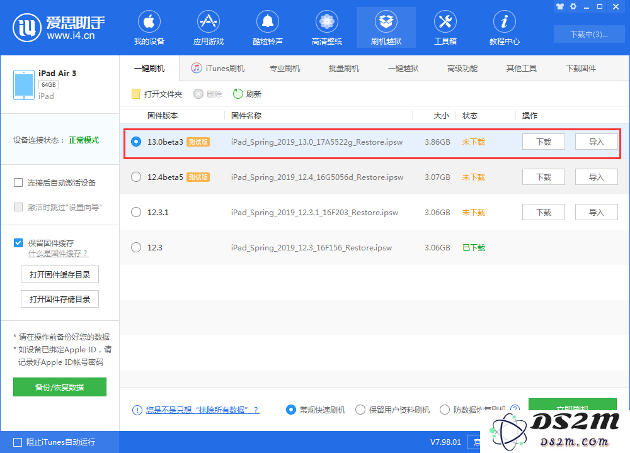Click 打开固件缓存目录 button
The width and height of the screenshot is (630, 453).
point(60,274)
